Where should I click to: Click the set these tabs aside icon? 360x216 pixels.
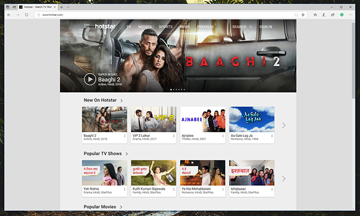(x=14, y=7)
